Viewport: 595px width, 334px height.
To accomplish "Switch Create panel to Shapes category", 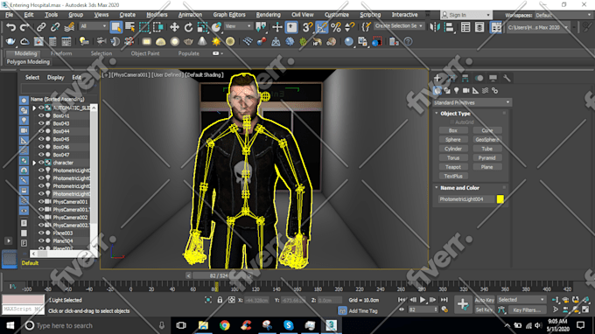I will coord(447,91).
